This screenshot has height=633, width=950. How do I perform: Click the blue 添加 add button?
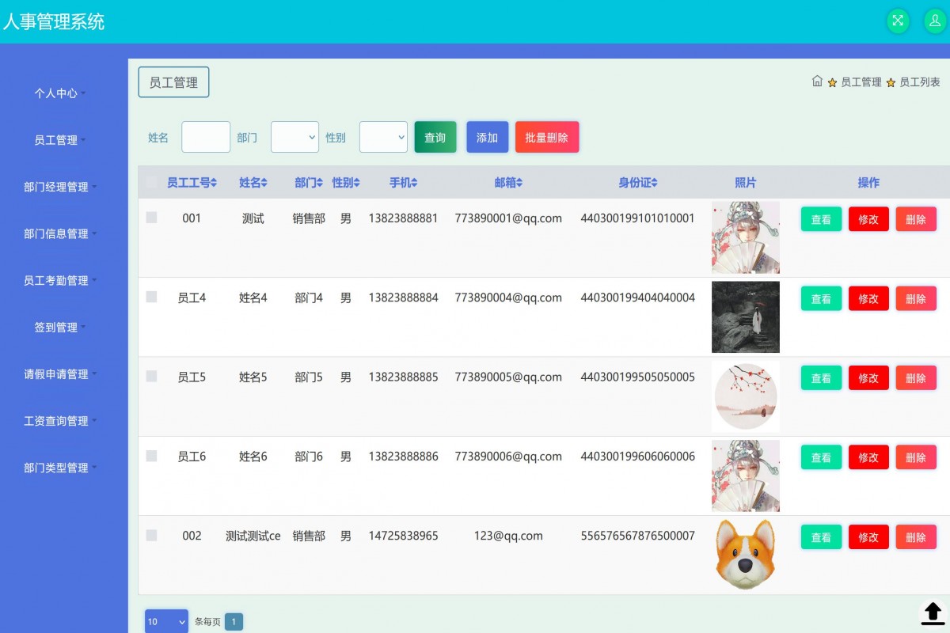pyautogui.click(x=487, y=137)
